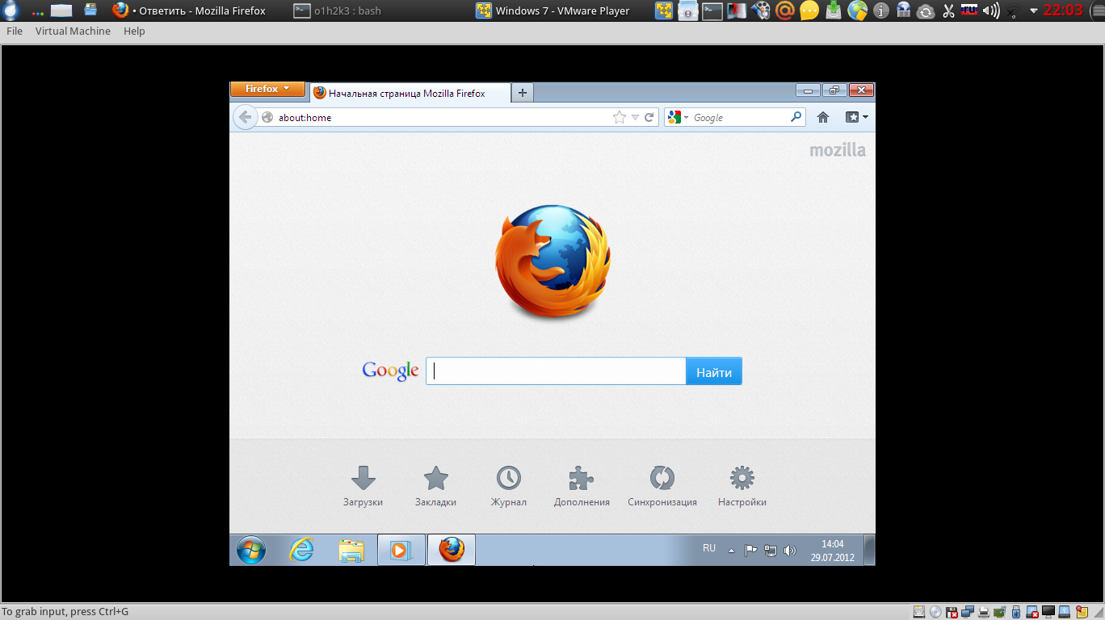
Task: Toggle the RU keyboard layout flag in the top panel
Action: pos(968,10)
